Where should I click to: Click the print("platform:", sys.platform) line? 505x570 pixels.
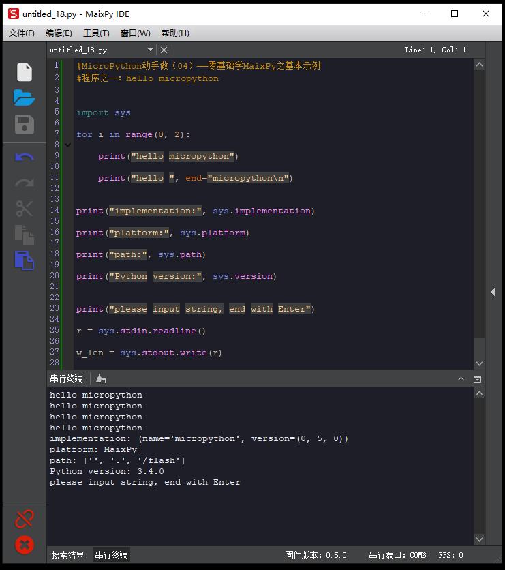click(162, 232)
